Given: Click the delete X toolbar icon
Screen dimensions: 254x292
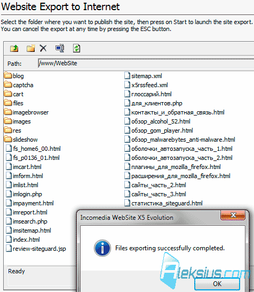Looking at the screenshot, I should click(43, 49).
